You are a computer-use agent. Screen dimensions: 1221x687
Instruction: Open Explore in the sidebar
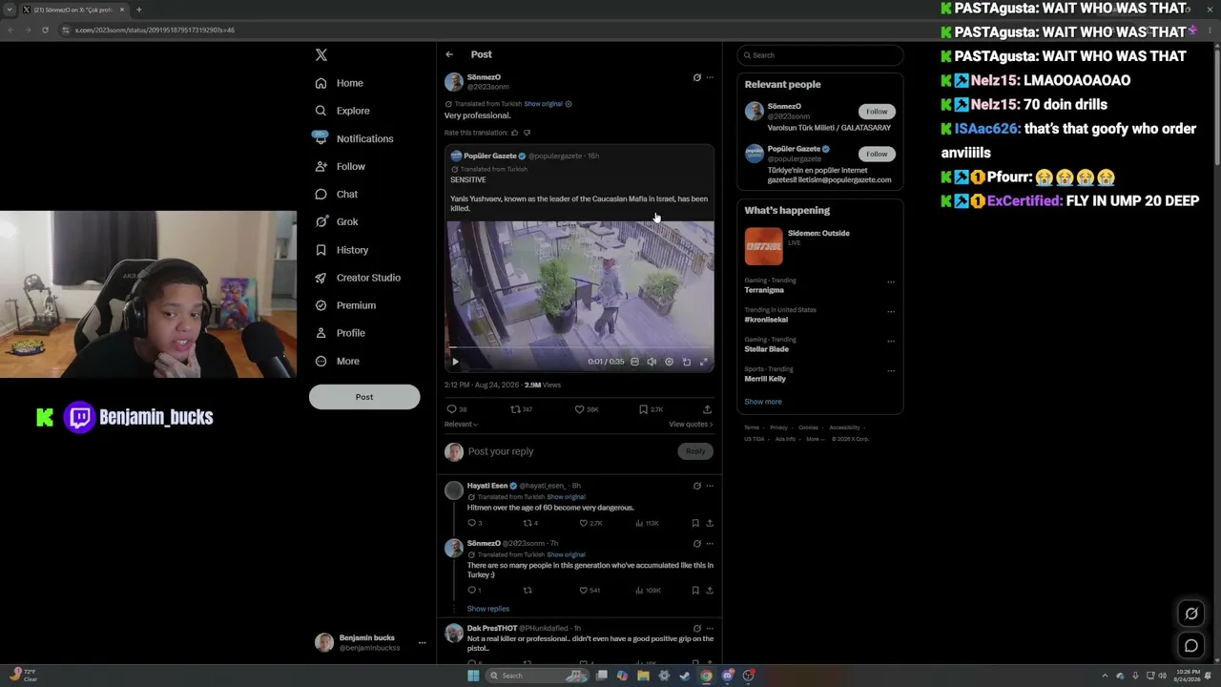[342, 111]
